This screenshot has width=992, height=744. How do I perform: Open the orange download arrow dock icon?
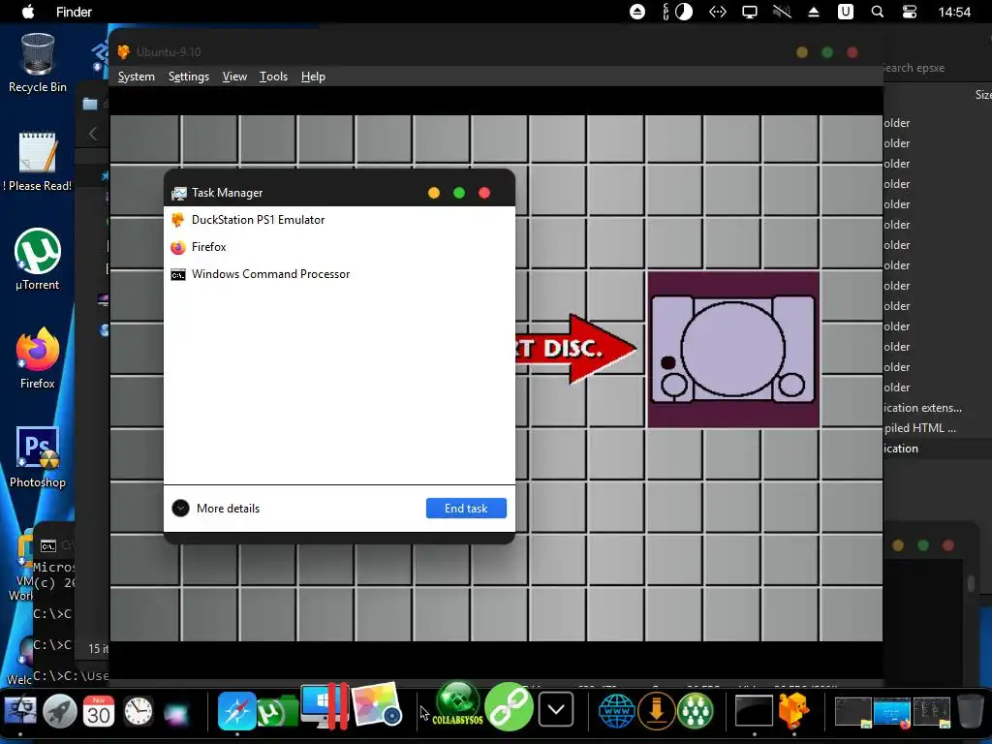point(656,711)
